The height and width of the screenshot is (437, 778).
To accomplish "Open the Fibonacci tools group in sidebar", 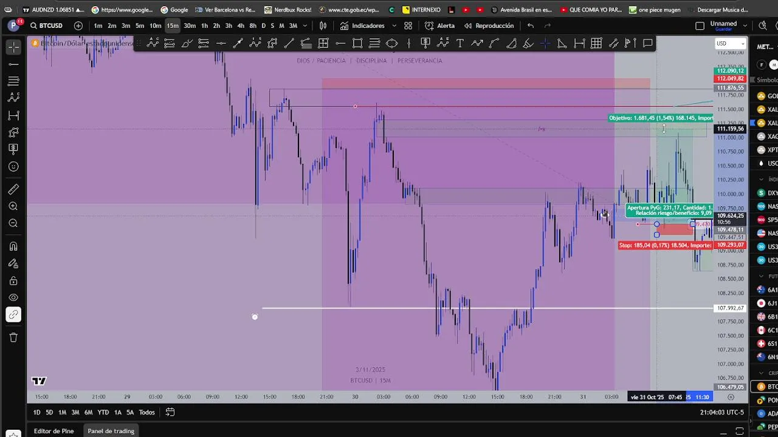I will (x=13, y=81).
